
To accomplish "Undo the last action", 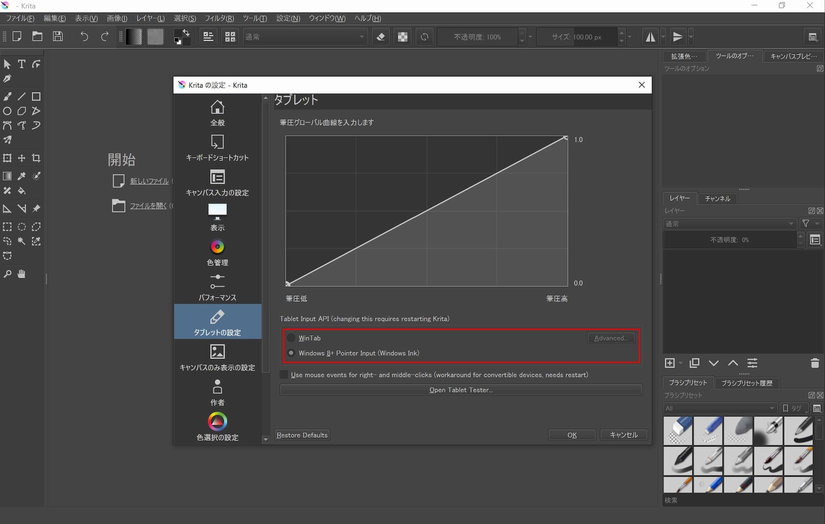I will tap(84, 37).
